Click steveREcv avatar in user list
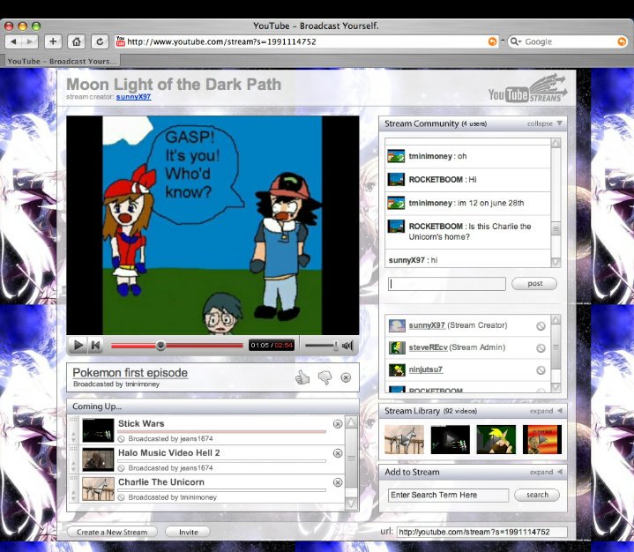634x552 pixels. tap(397, 347)
